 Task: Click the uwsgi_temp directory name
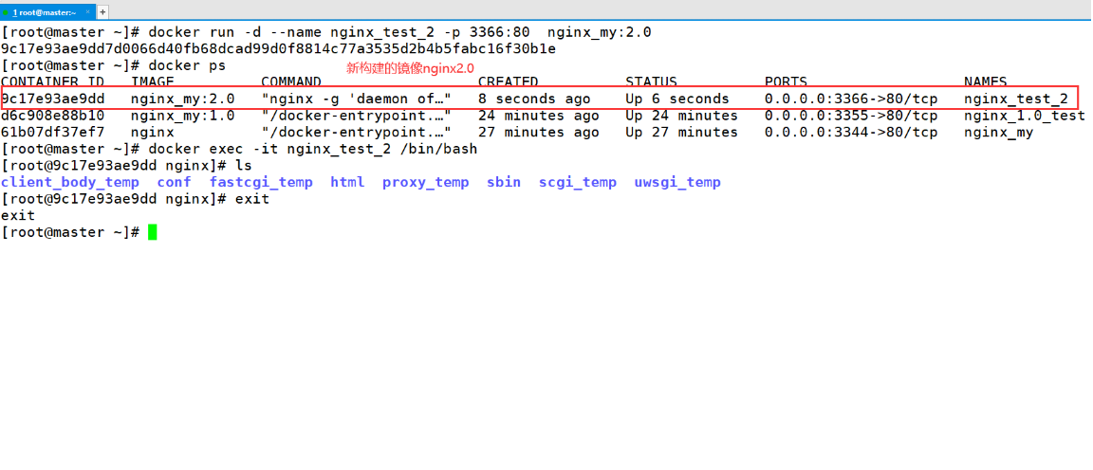(676, 183)
